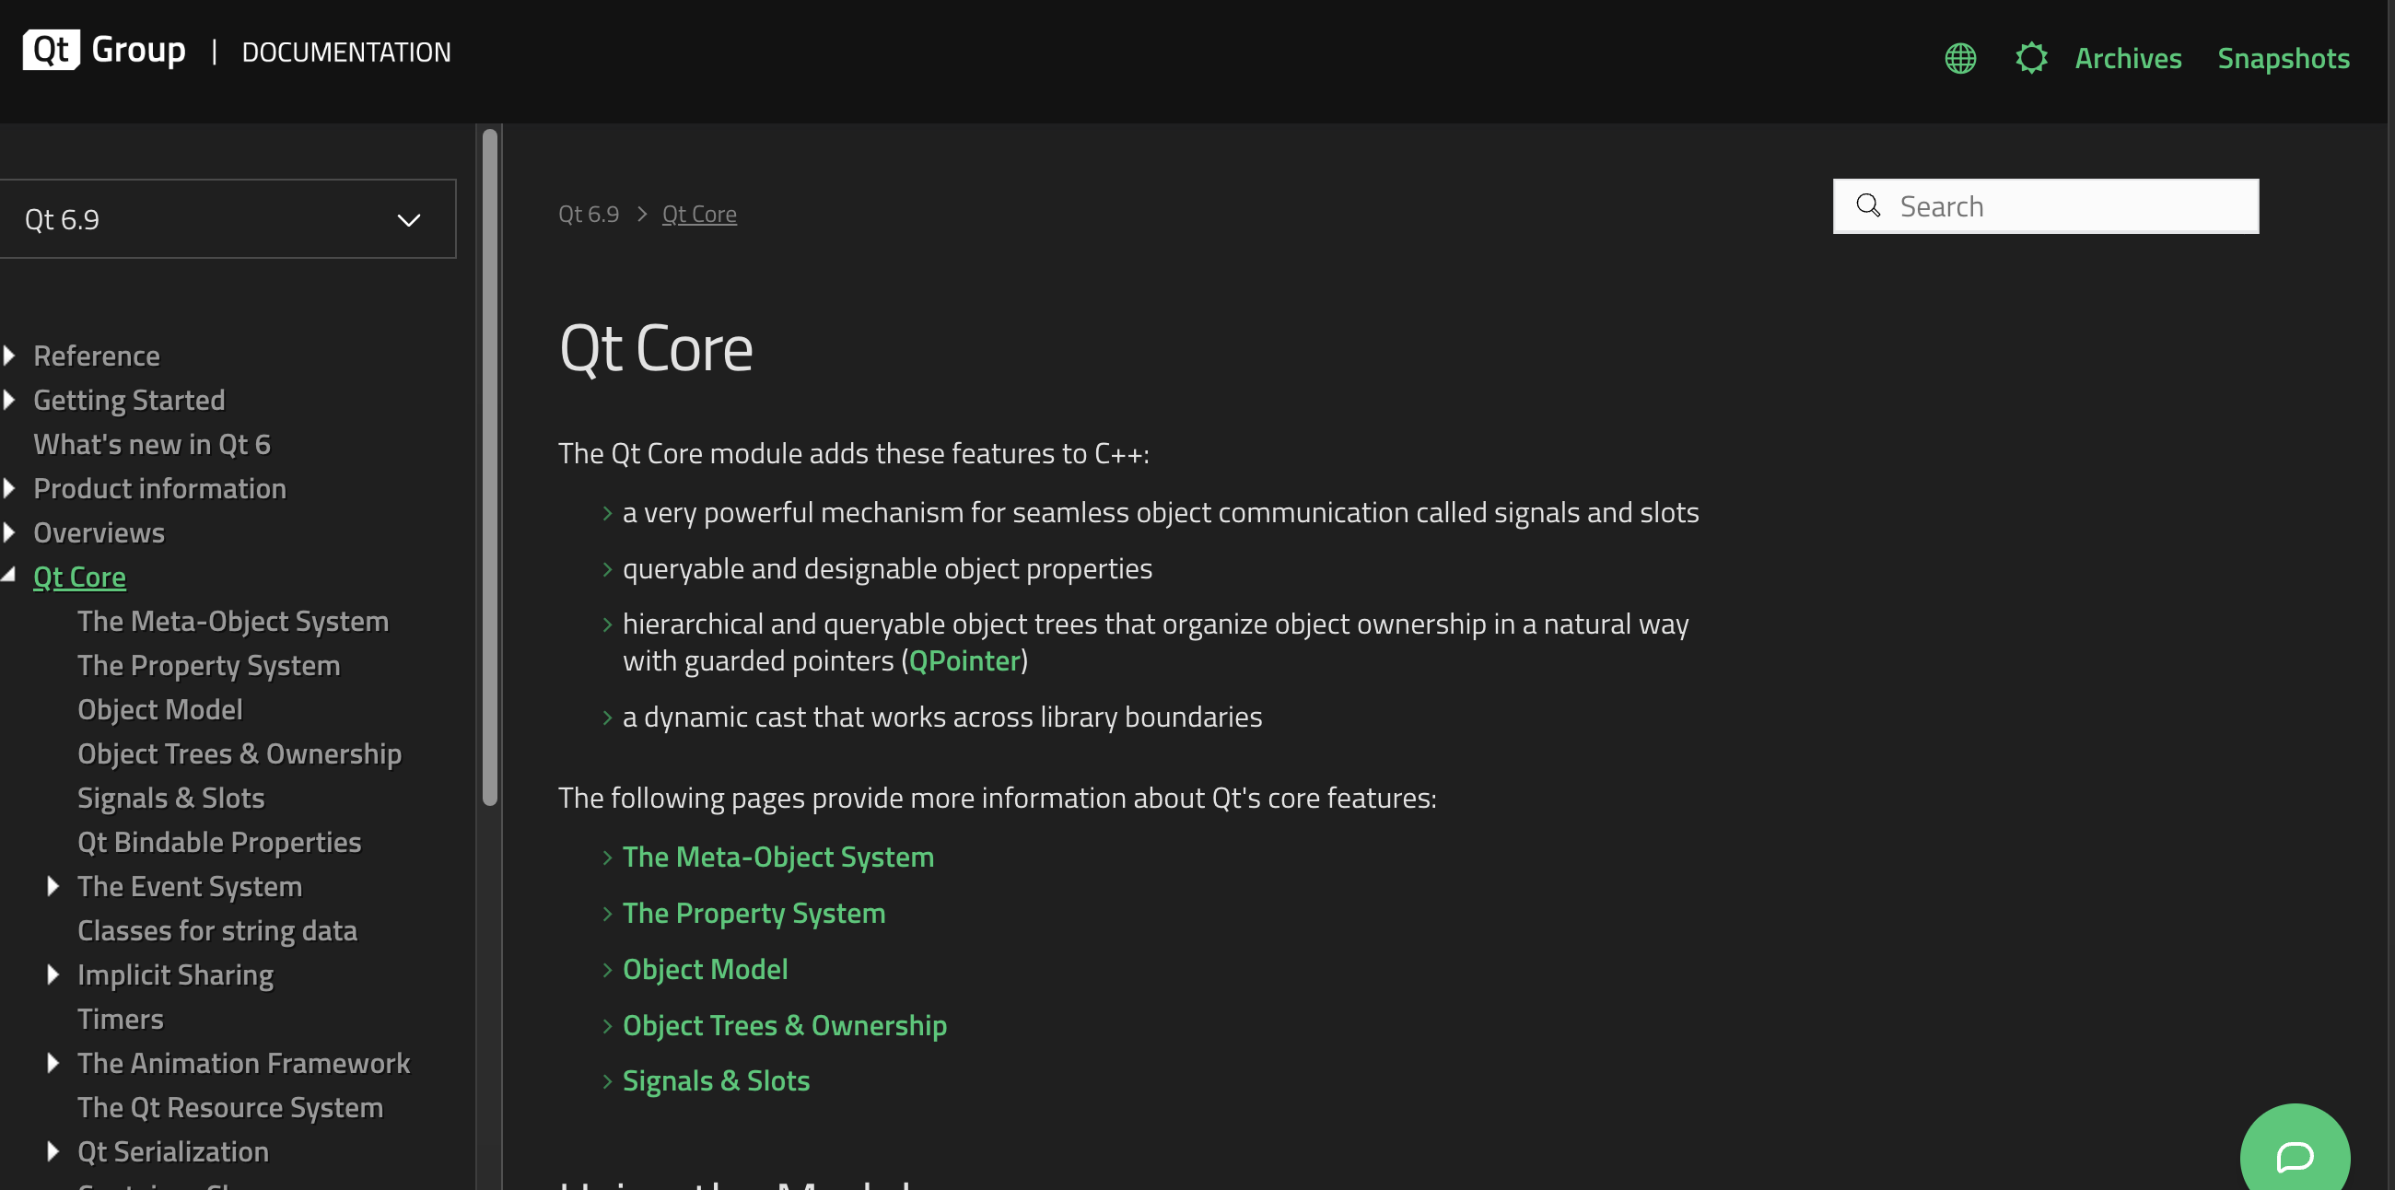
Task: Open Classes for string data
Action: [217, 930]
